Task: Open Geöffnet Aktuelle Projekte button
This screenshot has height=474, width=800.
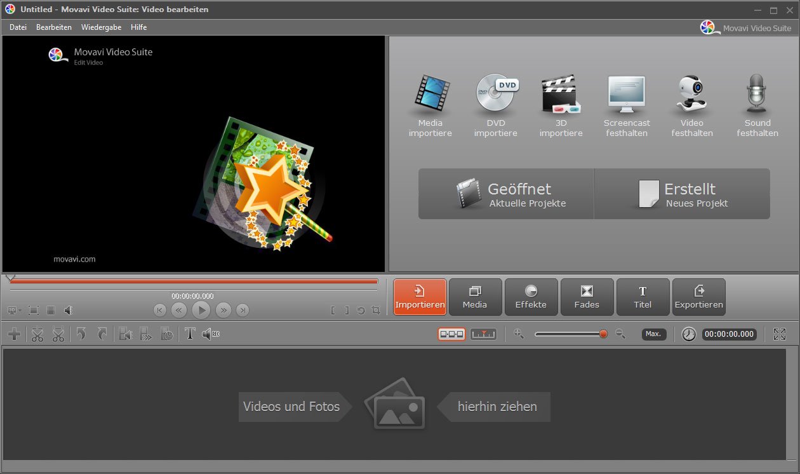Action: 506,194
